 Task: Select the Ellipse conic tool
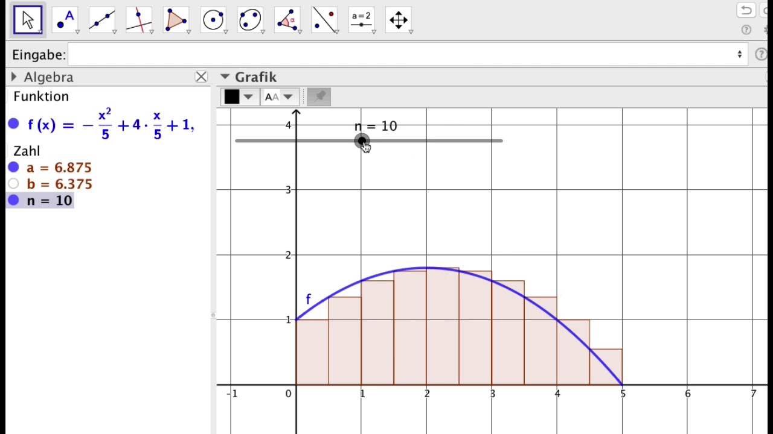(x=250, y=20)
